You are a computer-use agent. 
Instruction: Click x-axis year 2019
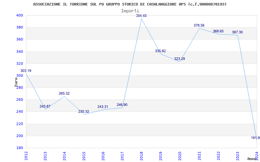tap(161, 156)
